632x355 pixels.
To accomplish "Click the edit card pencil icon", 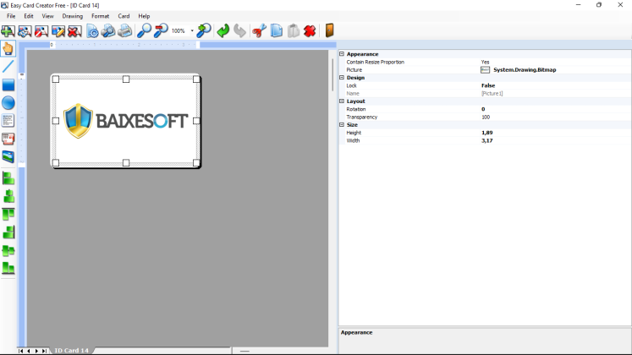I will pos(58,31).
